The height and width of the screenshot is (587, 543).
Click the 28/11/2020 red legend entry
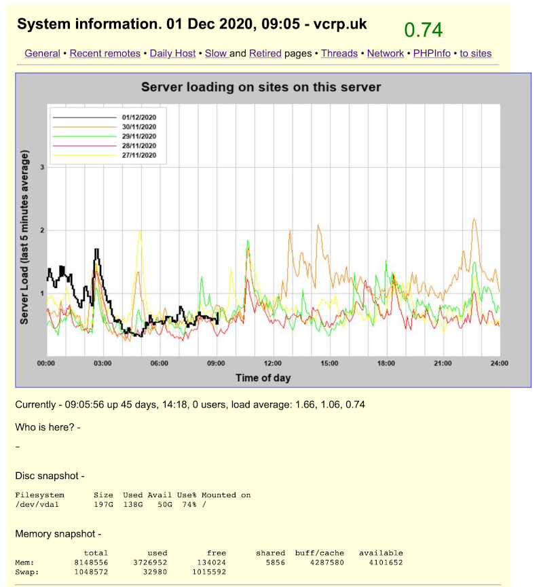point(139,146)
